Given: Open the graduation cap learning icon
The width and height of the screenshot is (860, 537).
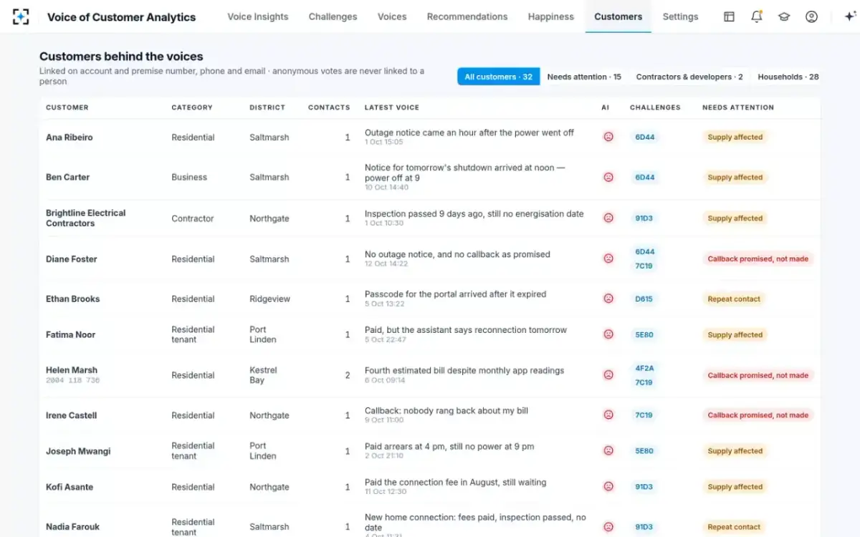Looking at the screenshot, I should (x=784, y=16).
